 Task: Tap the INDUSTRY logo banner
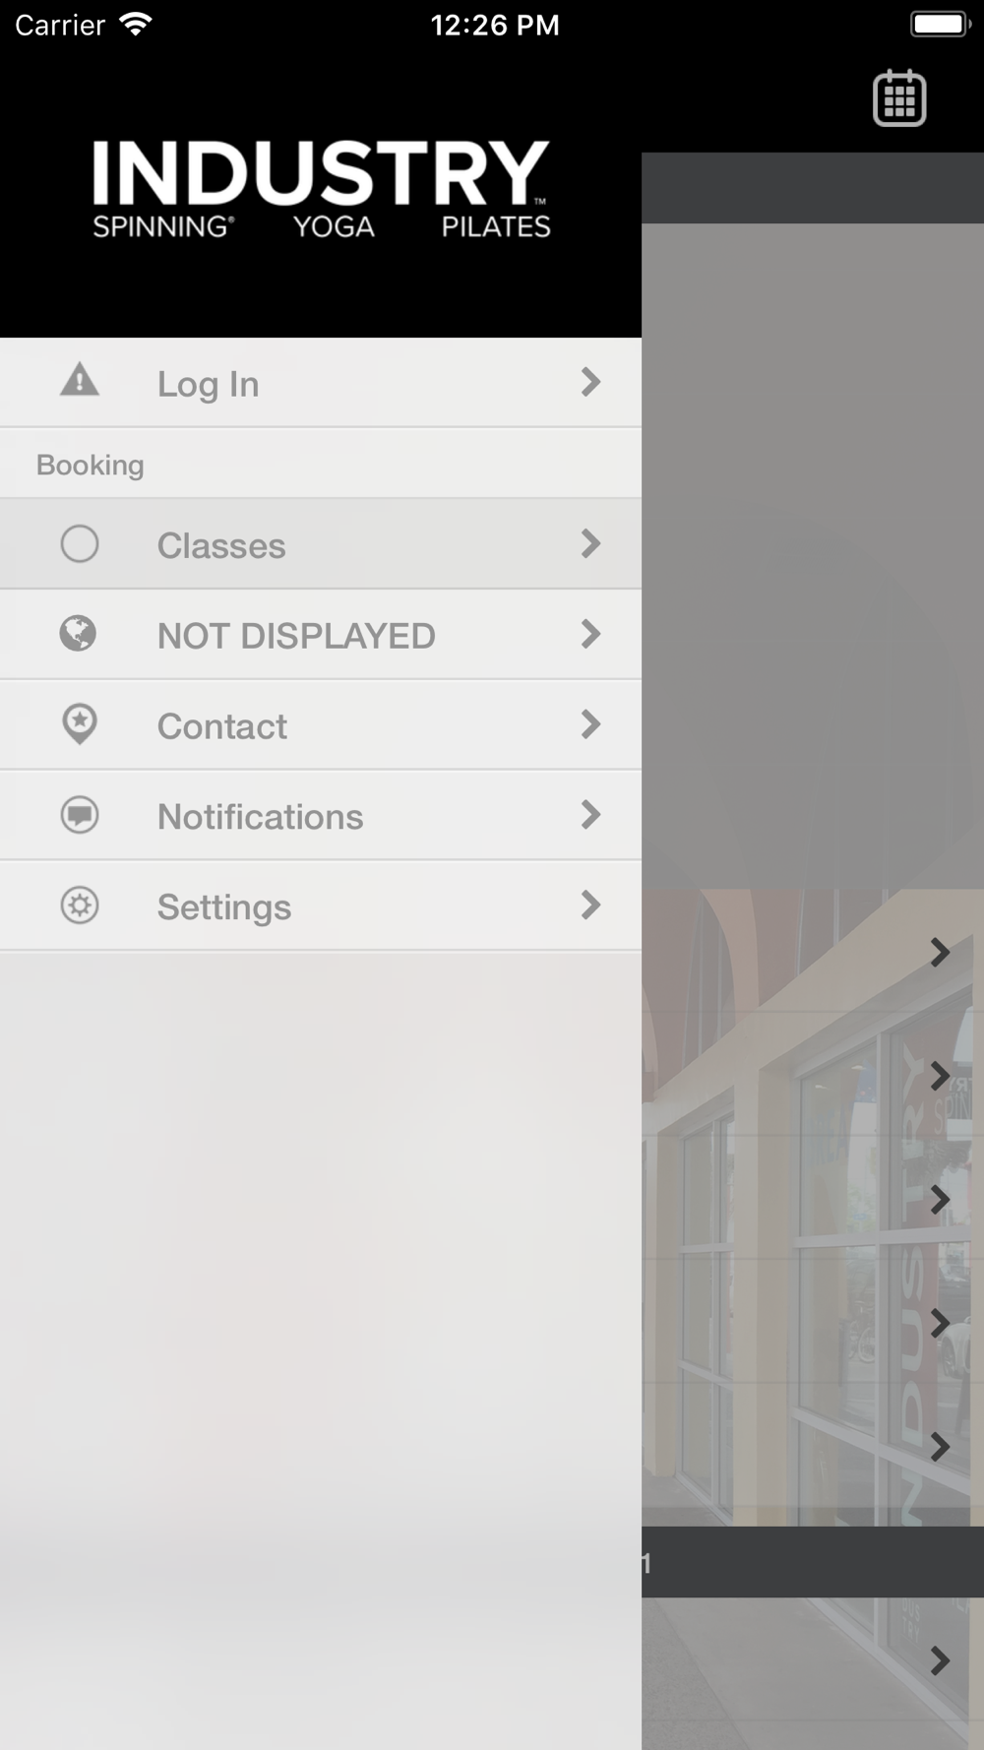pyautogui.click(x=321, y=189)
